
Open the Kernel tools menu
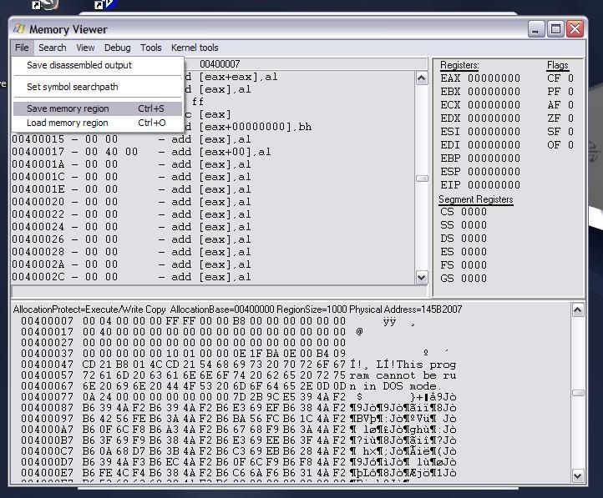[x=195, y=48]
